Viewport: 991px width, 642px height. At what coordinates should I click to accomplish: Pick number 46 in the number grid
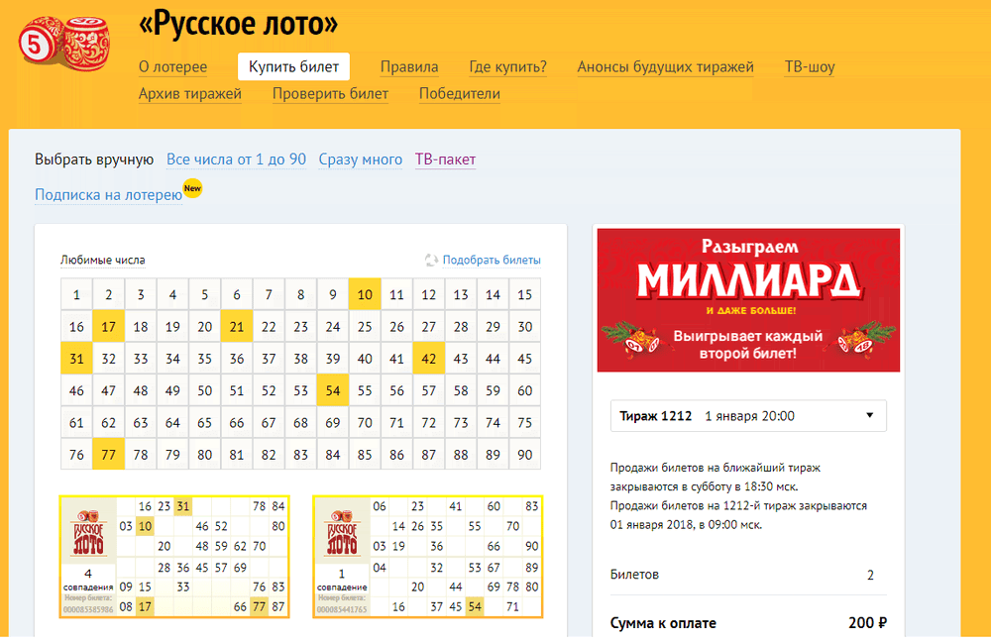click(x=76, y=391)
